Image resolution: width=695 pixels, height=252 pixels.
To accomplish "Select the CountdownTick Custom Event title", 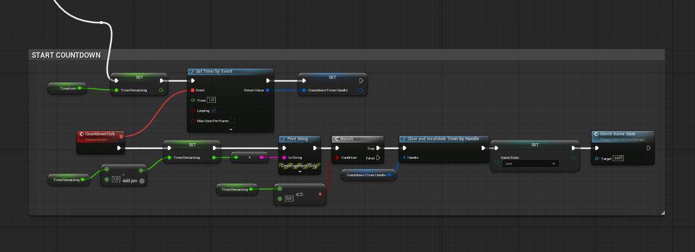I will [100, 134].
